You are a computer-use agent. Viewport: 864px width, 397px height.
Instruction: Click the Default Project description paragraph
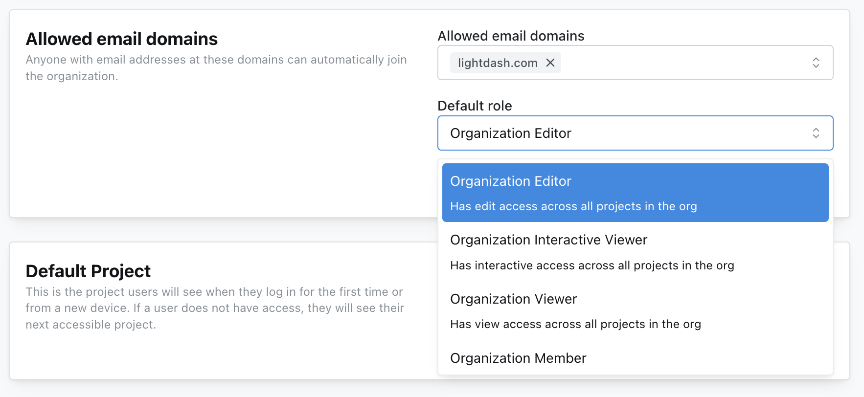click(x=214, y=308)
